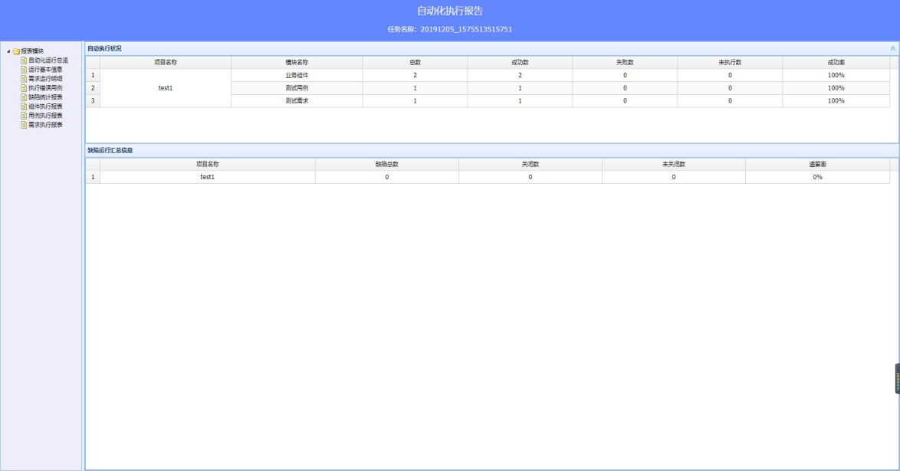Click test1 in the 自动执行状况 table

[166, 88]
